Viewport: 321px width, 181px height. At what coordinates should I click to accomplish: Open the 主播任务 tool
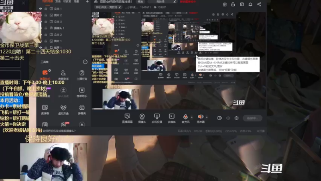click(82, 75)
